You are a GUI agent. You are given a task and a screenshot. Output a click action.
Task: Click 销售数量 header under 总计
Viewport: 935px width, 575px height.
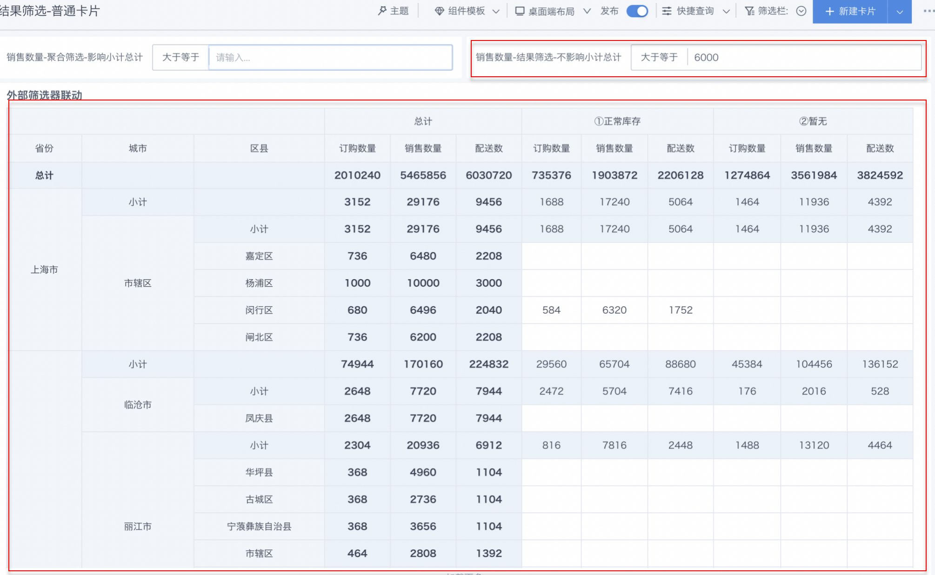pos(423,148)
